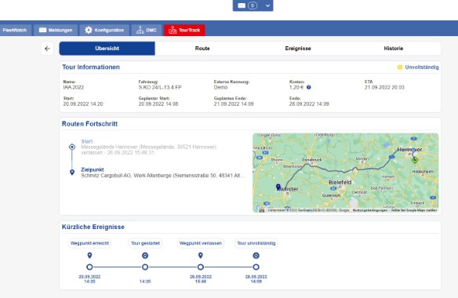Switch to the Ereignisse tab
The width and height of the screenshot is (458, 298).
(x=298, y=49)
